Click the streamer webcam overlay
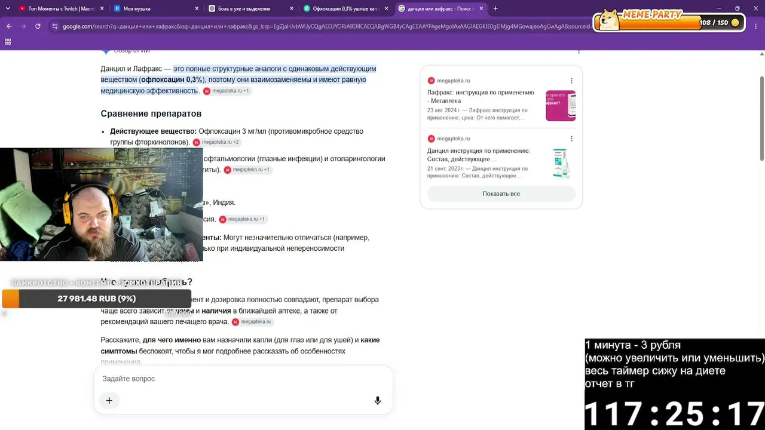Image resolution: width=765 pixels, height=430 pixels. tap(101, 204)
